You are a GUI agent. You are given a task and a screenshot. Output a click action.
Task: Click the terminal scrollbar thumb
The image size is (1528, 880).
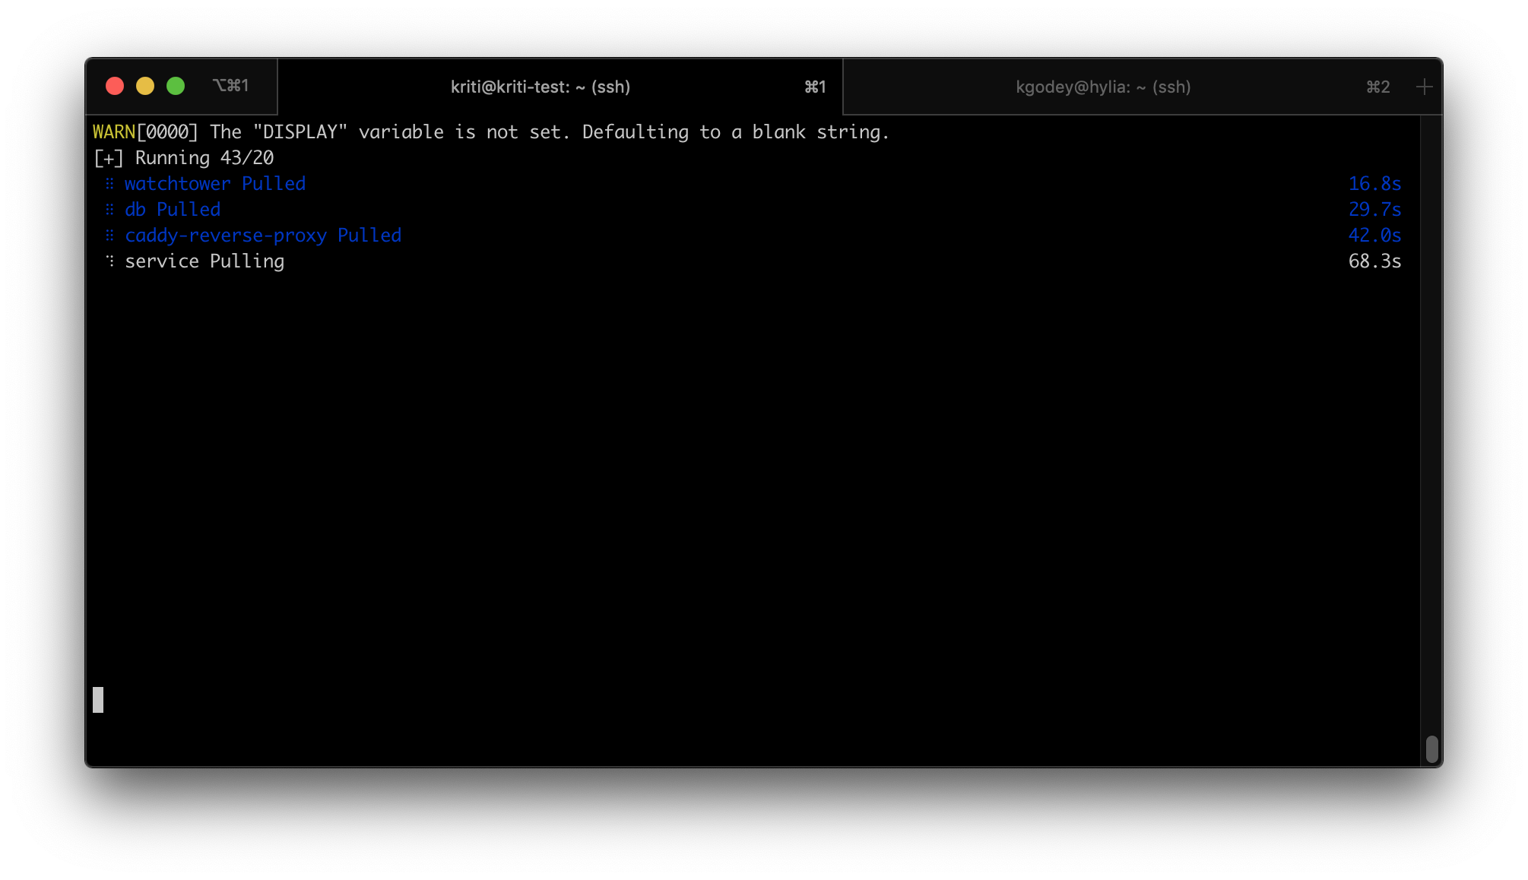tap(1431, 749)
